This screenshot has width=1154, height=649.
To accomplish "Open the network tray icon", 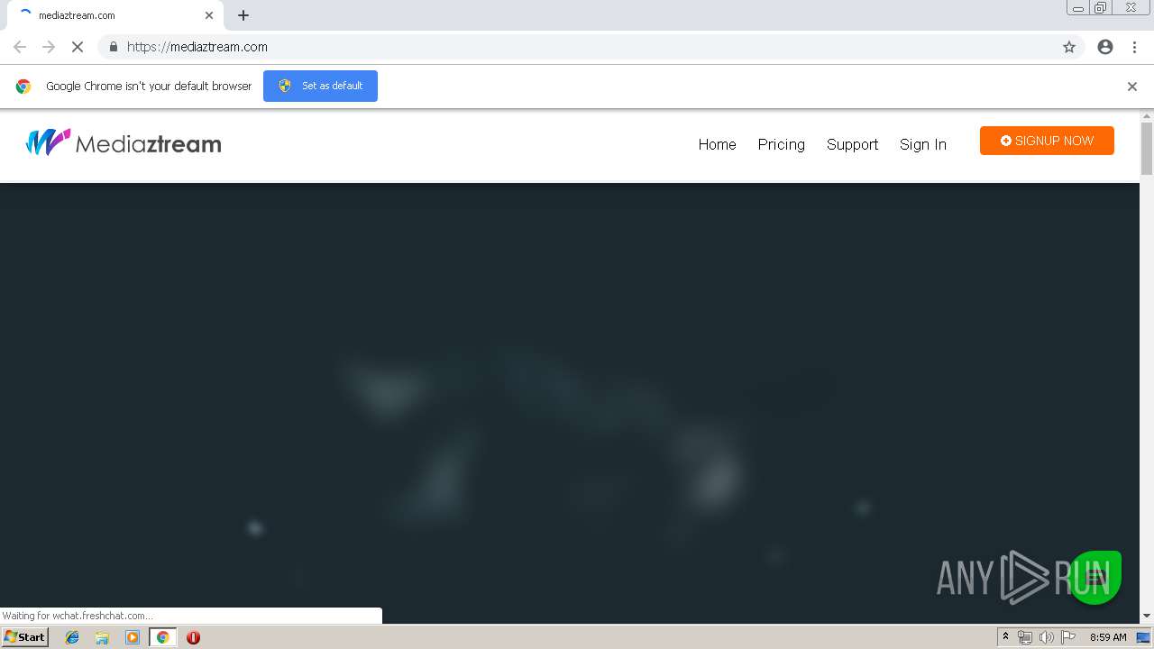I will 1025,637.
